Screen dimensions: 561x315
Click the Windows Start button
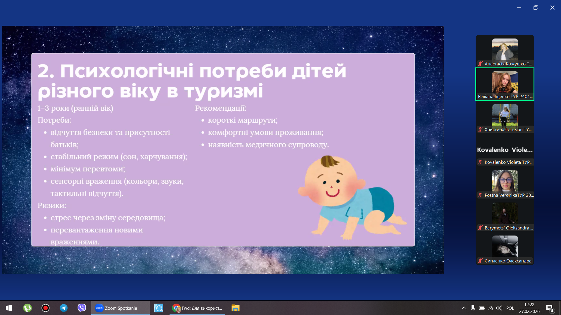click(x=9, y=308)
